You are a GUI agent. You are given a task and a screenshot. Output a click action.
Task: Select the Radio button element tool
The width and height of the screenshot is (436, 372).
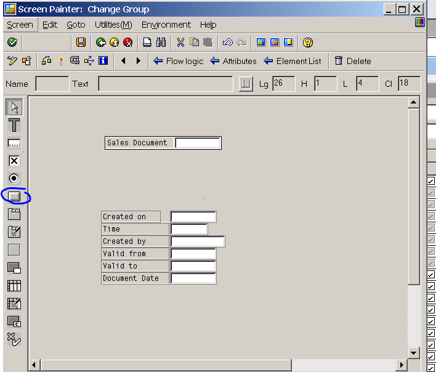[x=14, y=179]
